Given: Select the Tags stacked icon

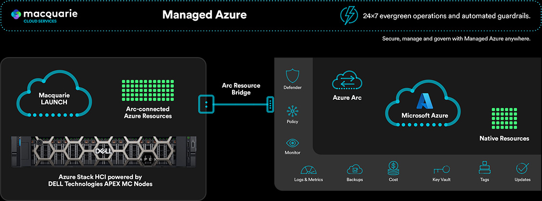Looking at the screenshot, I should 484,168.
